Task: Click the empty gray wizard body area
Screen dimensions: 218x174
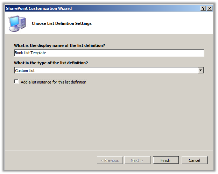Action: [x=108, y=119]
